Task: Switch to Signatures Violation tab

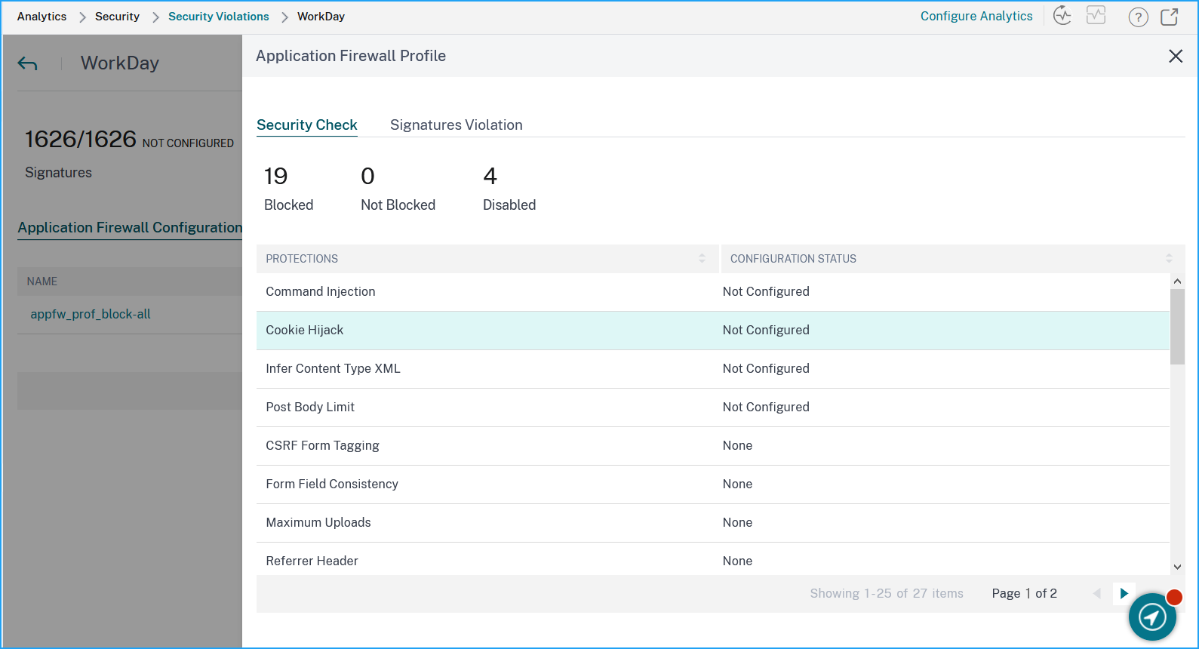Action: (x=457, y=125)
